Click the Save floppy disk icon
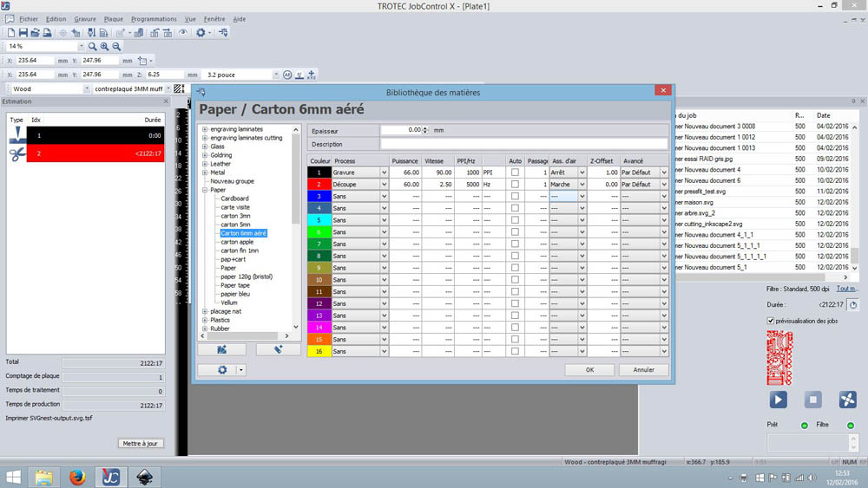Image resolution: width=868 pixels, height=488 pixels. coord(23,33)
